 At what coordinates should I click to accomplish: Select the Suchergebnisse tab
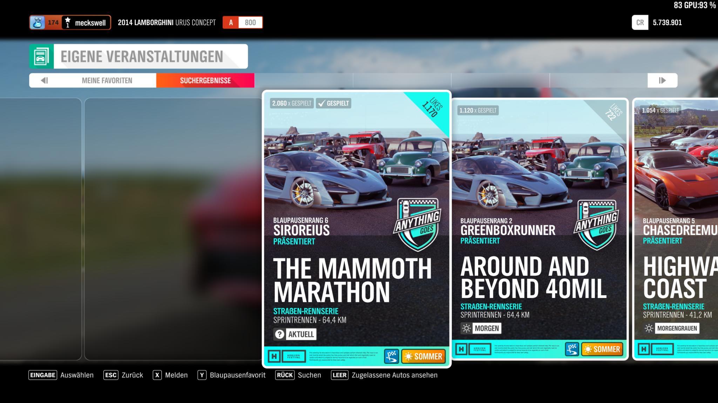pos(205,80)
